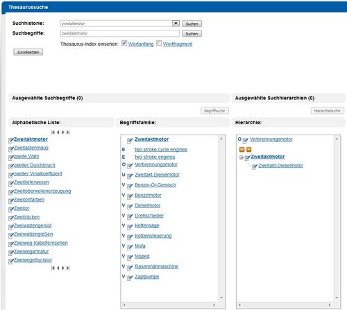Go to the first page of the alphabetical list
Viewport: 347px width, 310px height.
[53, 132]
